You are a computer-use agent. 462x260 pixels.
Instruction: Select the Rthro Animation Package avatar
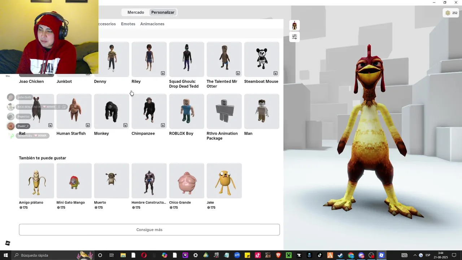tap(224, 111)
